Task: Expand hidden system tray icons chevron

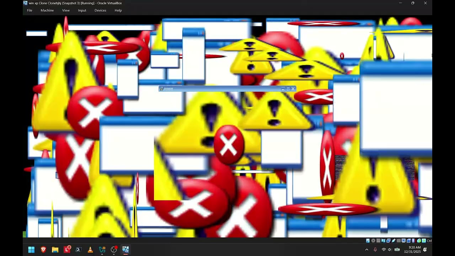Action: click(x=366, y=250)
